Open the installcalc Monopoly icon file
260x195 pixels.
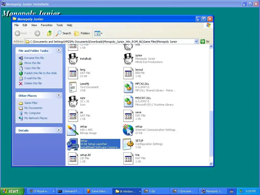(73, 59)
